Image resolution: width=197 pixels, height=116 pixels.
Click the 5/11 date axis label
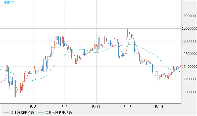96,107
